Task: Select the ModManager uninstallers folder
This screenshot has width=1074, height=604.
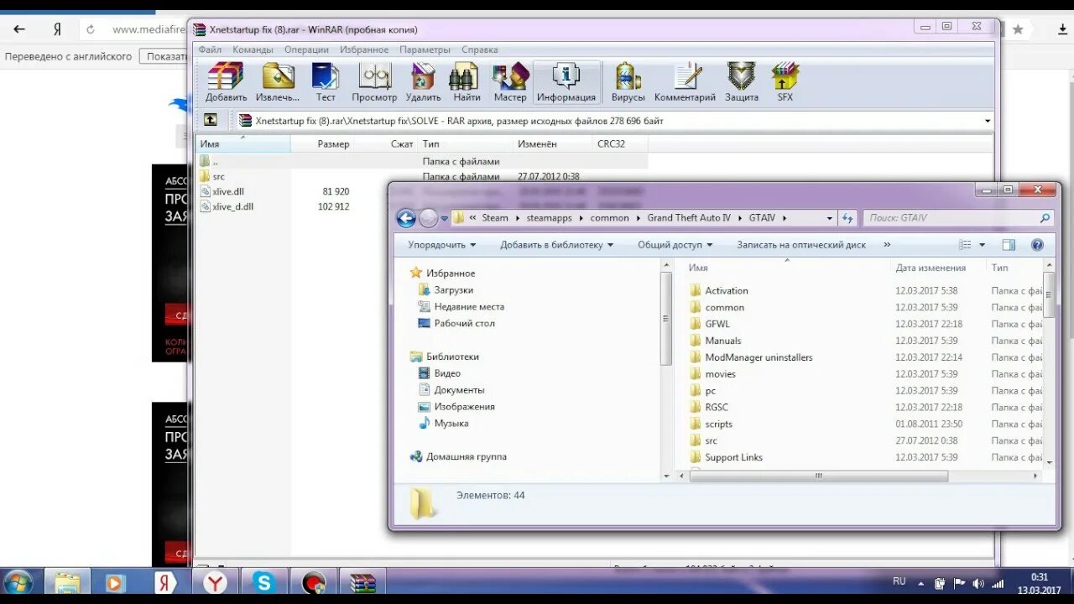Action: (x=759, y=357)
